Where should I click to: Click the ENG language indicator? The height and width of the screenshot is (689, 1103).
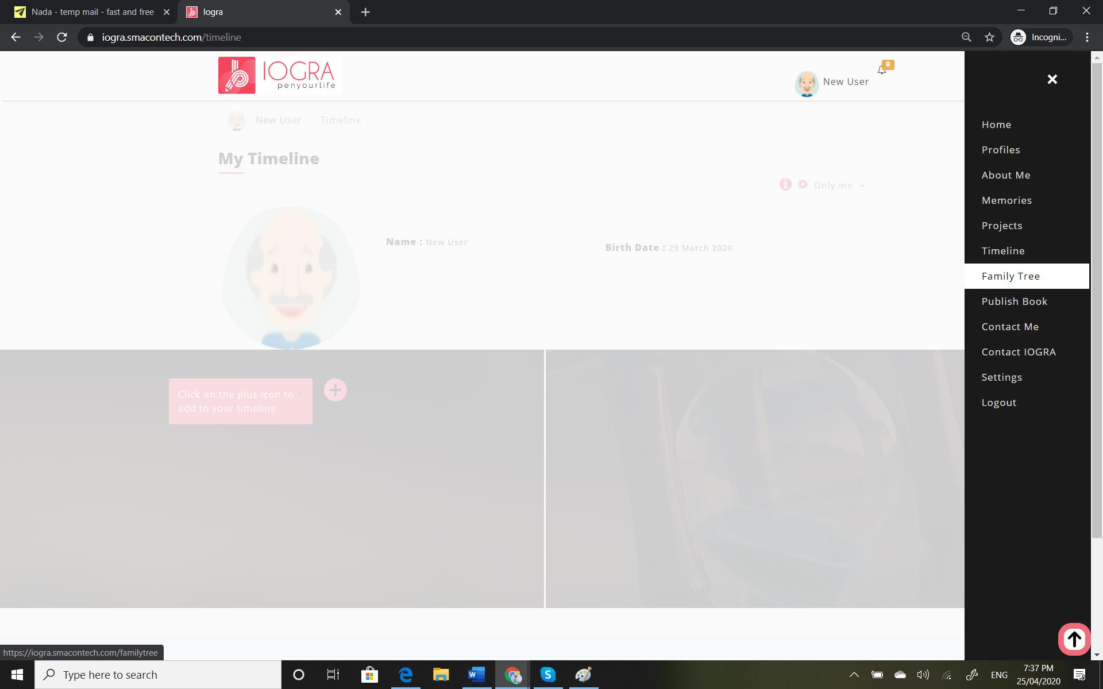(x=999, y=675)
